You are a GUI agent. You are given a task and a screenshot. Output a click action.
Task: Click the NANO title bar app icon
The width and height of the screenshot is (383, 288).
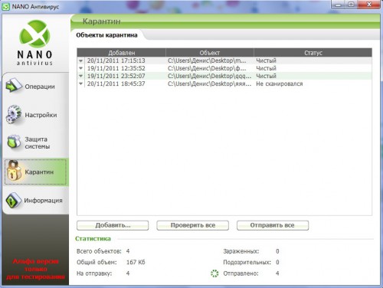click(5, 7)
